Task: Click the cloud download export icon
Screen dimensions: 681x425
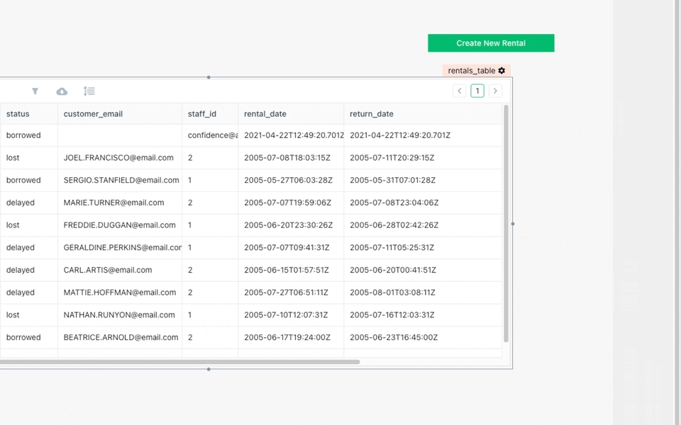Action: point(62,91)
